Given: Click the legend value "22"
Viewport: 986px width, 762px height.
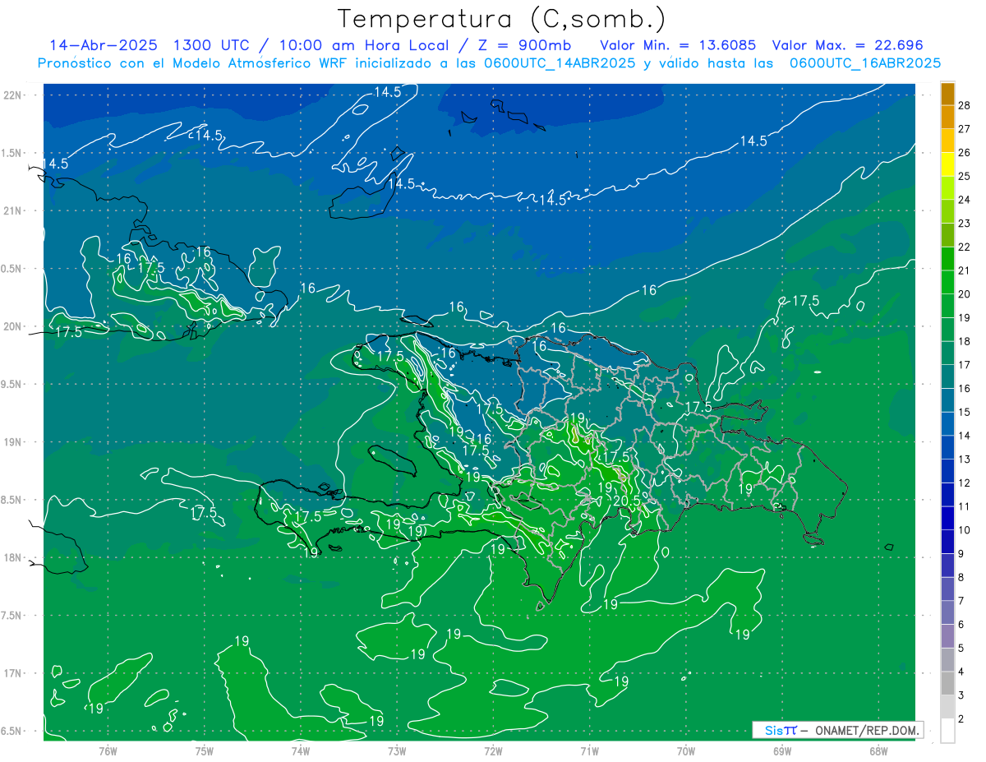Looking at the screenshot, I should click(x=965, y=247).
